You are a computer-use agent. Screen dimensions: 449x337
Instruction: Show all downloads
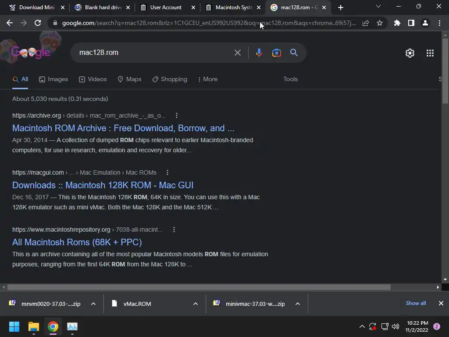[x=416, y=303]
